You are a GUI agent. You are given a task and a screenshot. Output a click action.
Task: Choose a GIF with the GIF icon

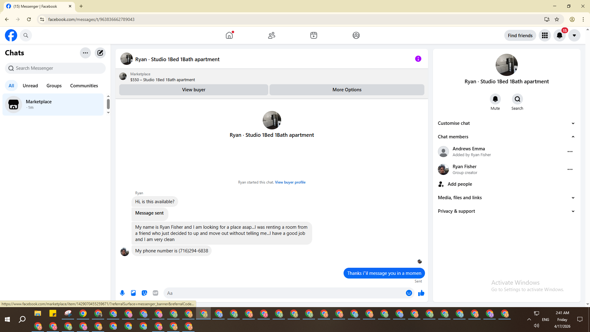pyautogui.click(x=155, y=293)
